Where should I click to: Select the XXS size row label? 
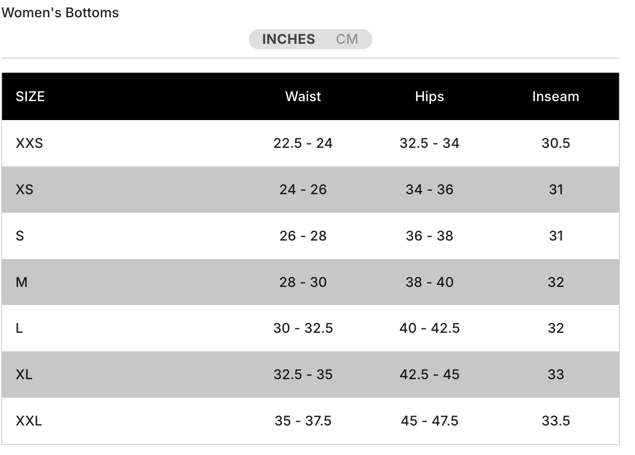click(29, 143)
